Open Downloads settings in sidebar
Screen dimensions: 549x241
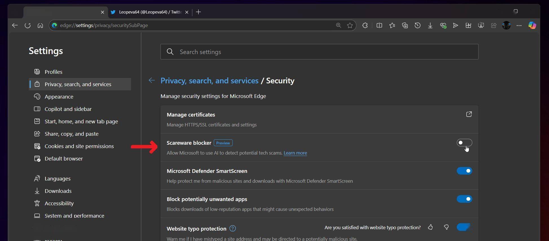(80, 191)
